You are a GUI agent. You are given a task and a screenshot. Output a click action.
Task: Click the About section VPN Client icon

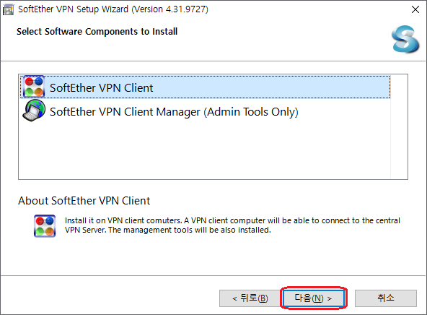click(x=45, y=226)
